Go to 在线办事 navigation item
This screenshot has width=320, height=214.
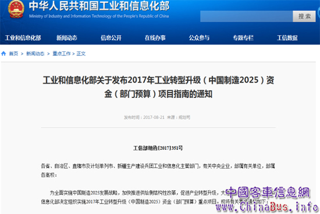(155, 38)
